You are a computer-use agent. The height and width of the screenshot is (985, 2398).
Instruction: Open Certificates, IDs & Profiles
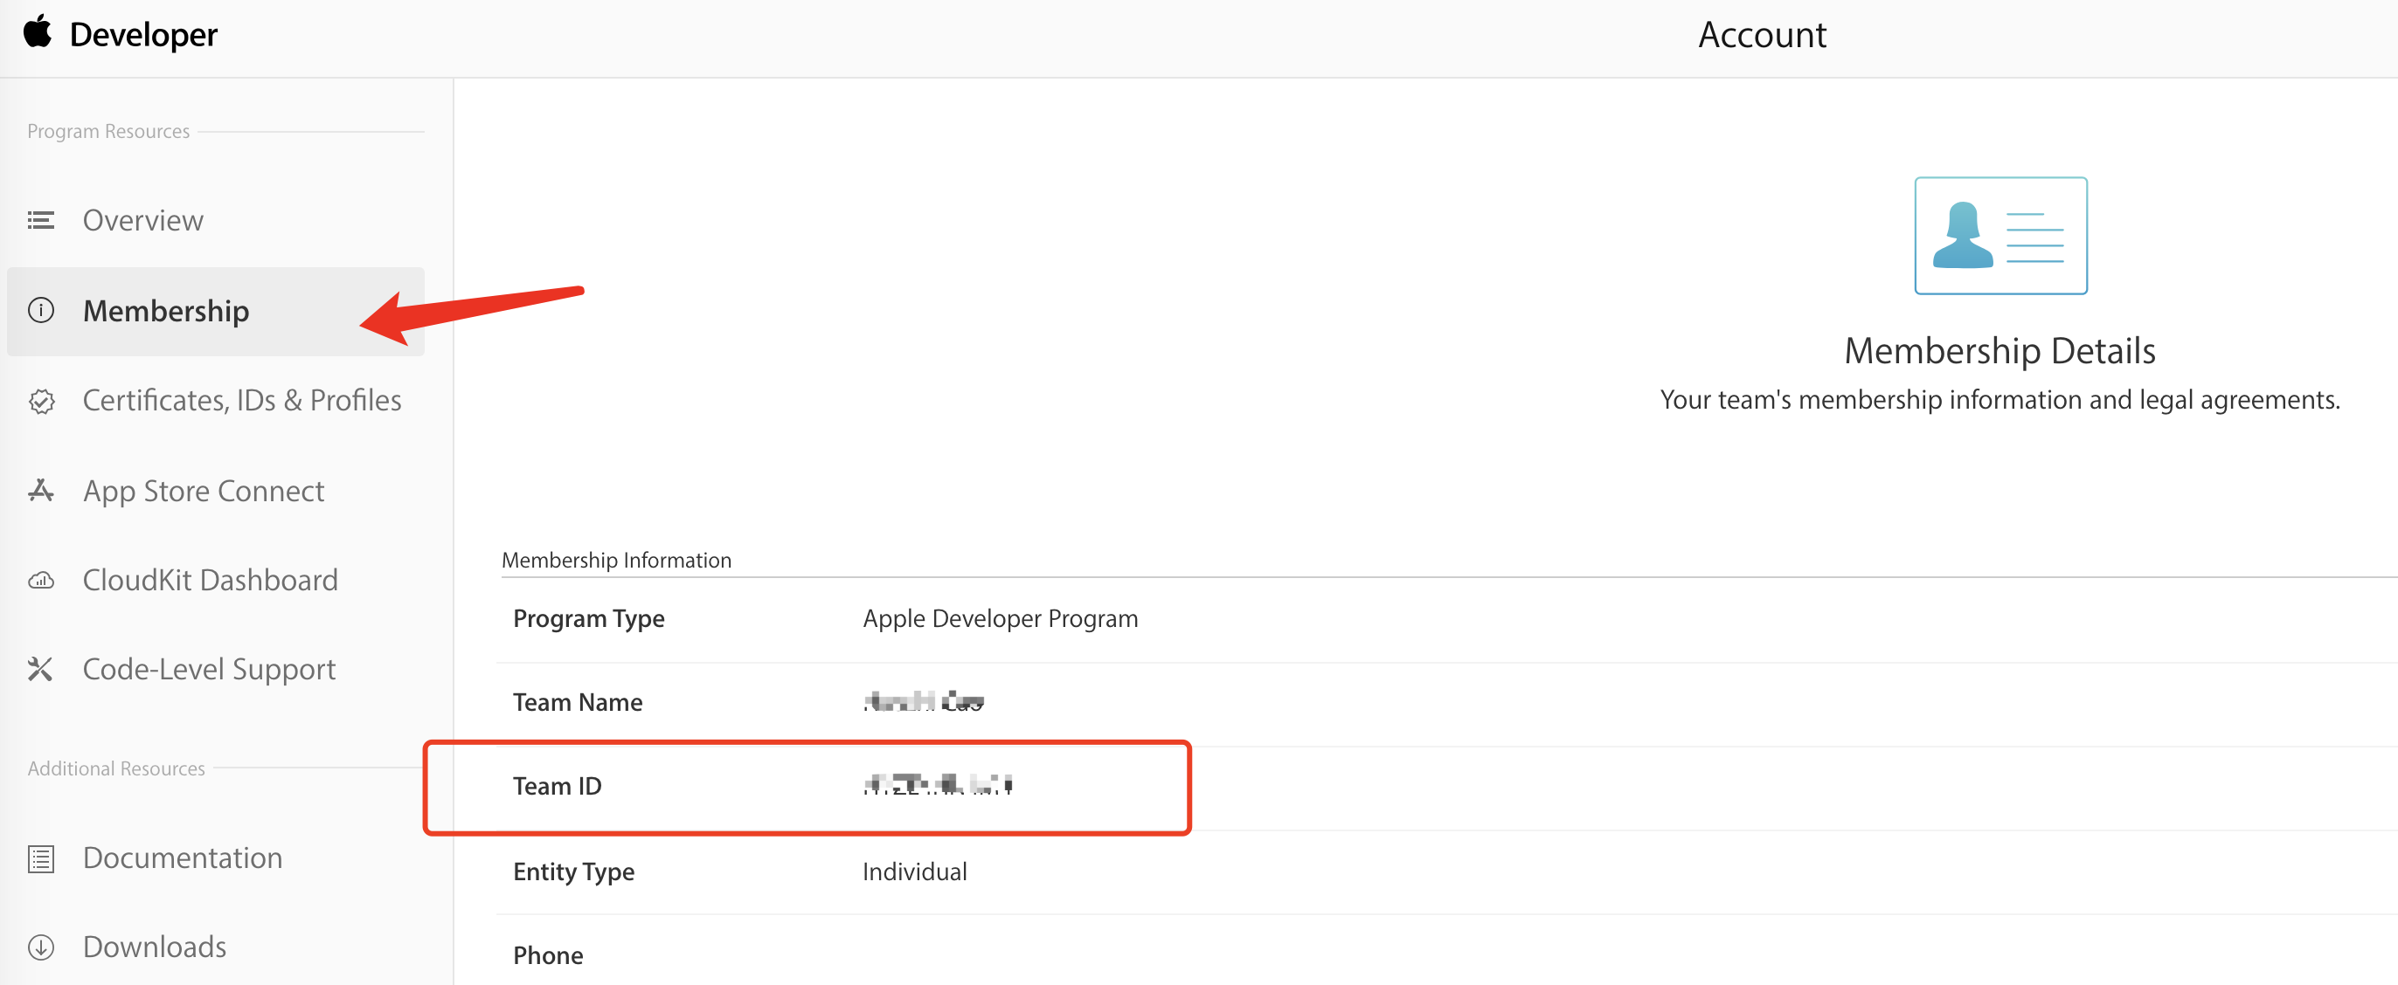[242, 400]
